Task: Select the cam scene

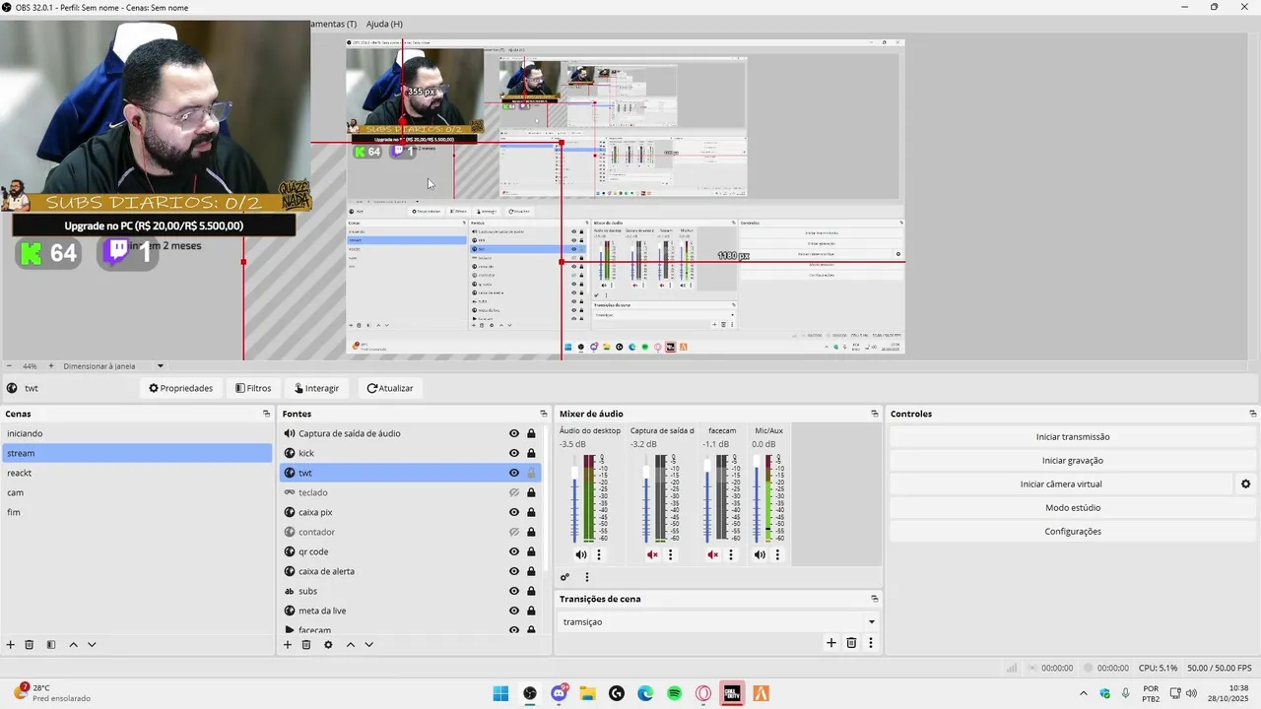Action: click(137, 492)
